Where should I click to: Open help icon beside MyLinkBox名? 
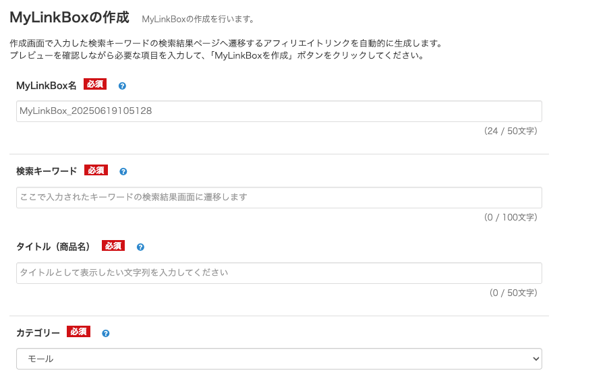[122, 86]
